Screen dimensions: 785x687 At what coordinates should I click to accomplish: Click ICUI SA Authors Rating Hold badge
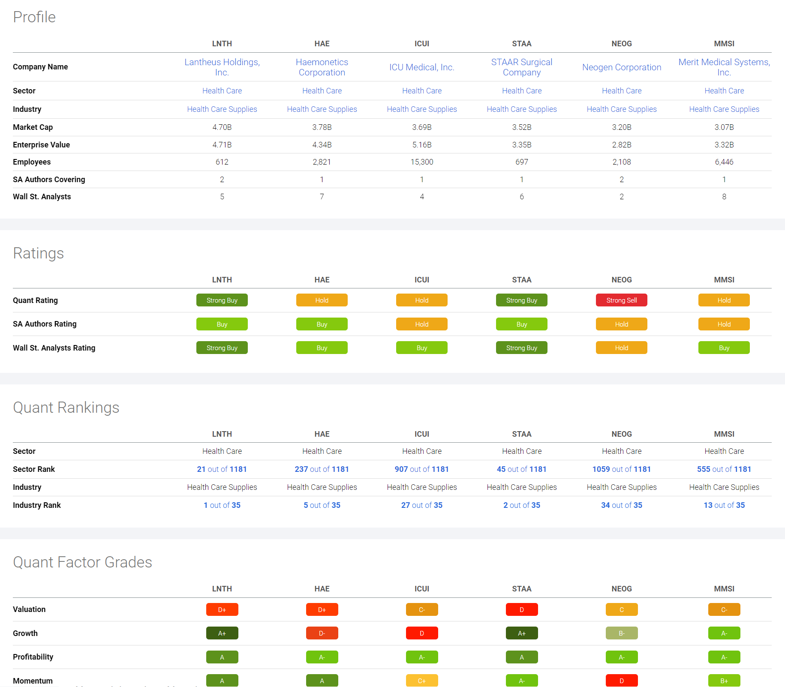click(x=422, y=324)
